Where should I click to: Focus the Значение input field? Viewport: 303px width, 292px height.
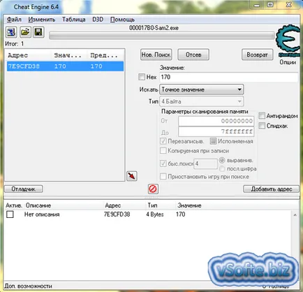tap(229, 77)
